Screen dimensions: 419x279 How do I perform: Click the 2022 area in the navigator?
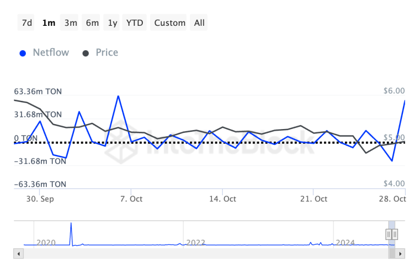tap(195, 242)
